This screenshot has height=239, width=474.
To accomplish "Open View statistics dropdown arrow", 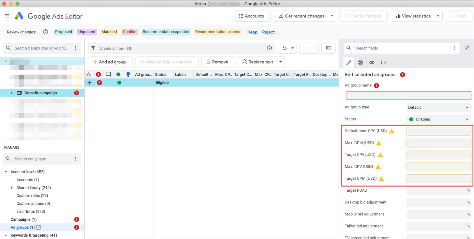I will tap(438, 16).
